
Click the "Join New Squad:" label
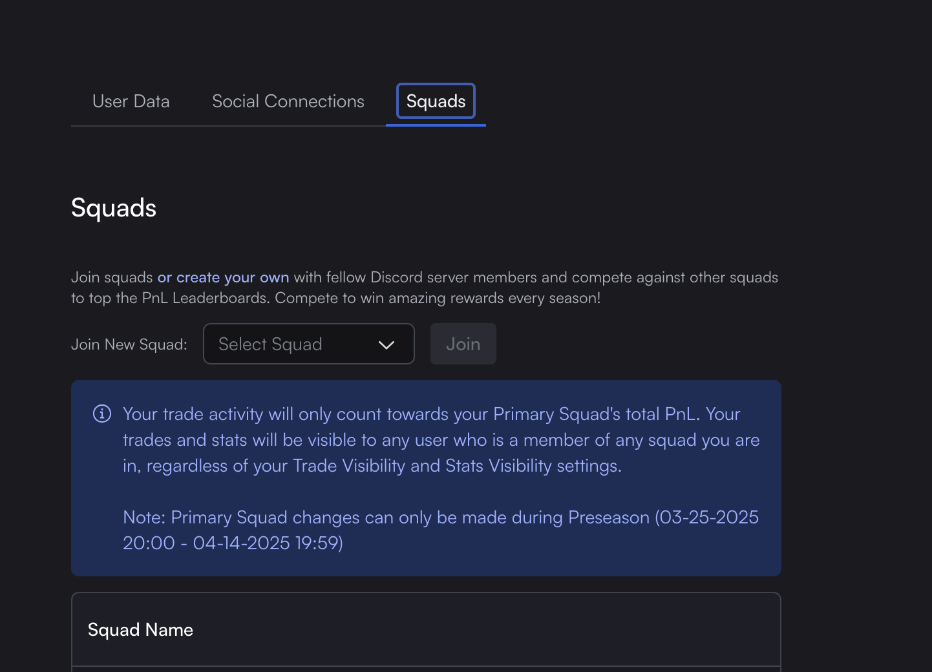click(x=129, y=344)
